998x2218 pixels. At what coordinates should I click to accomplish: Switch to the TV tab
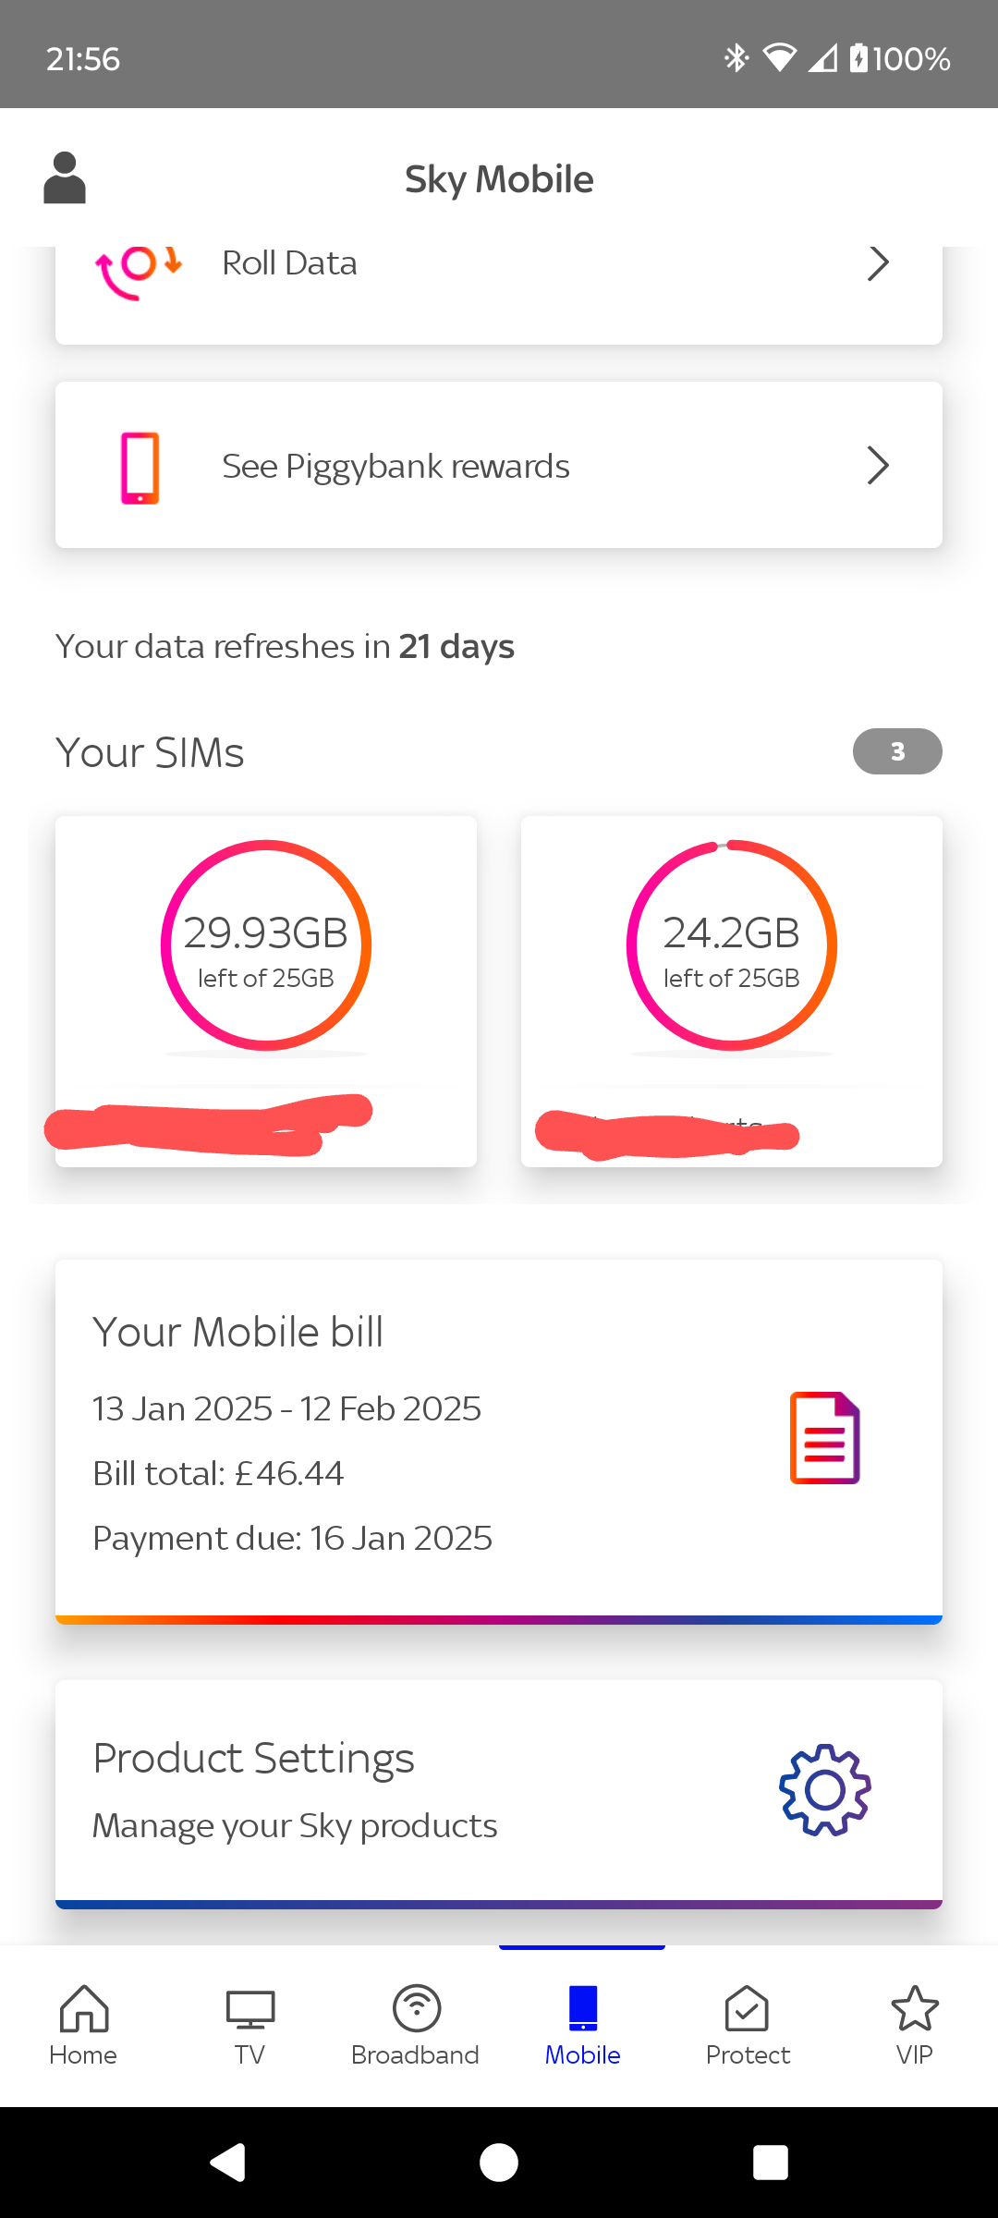tap(249, 2024)
